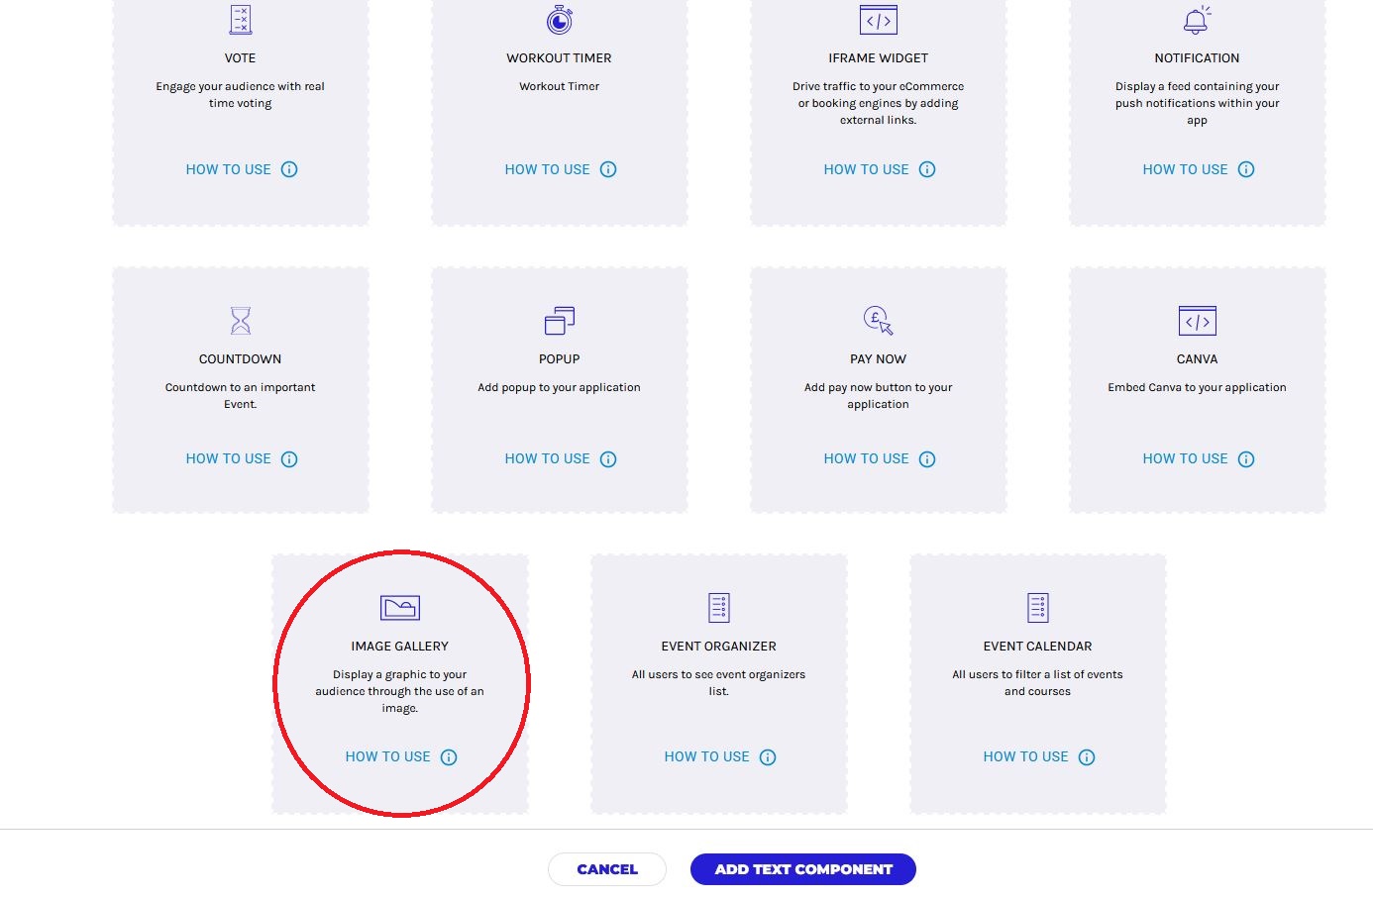Open How To Use for Notification
Image resolution: width=1373 pixels, height=899 pixels.
(x=1186, y=169)
